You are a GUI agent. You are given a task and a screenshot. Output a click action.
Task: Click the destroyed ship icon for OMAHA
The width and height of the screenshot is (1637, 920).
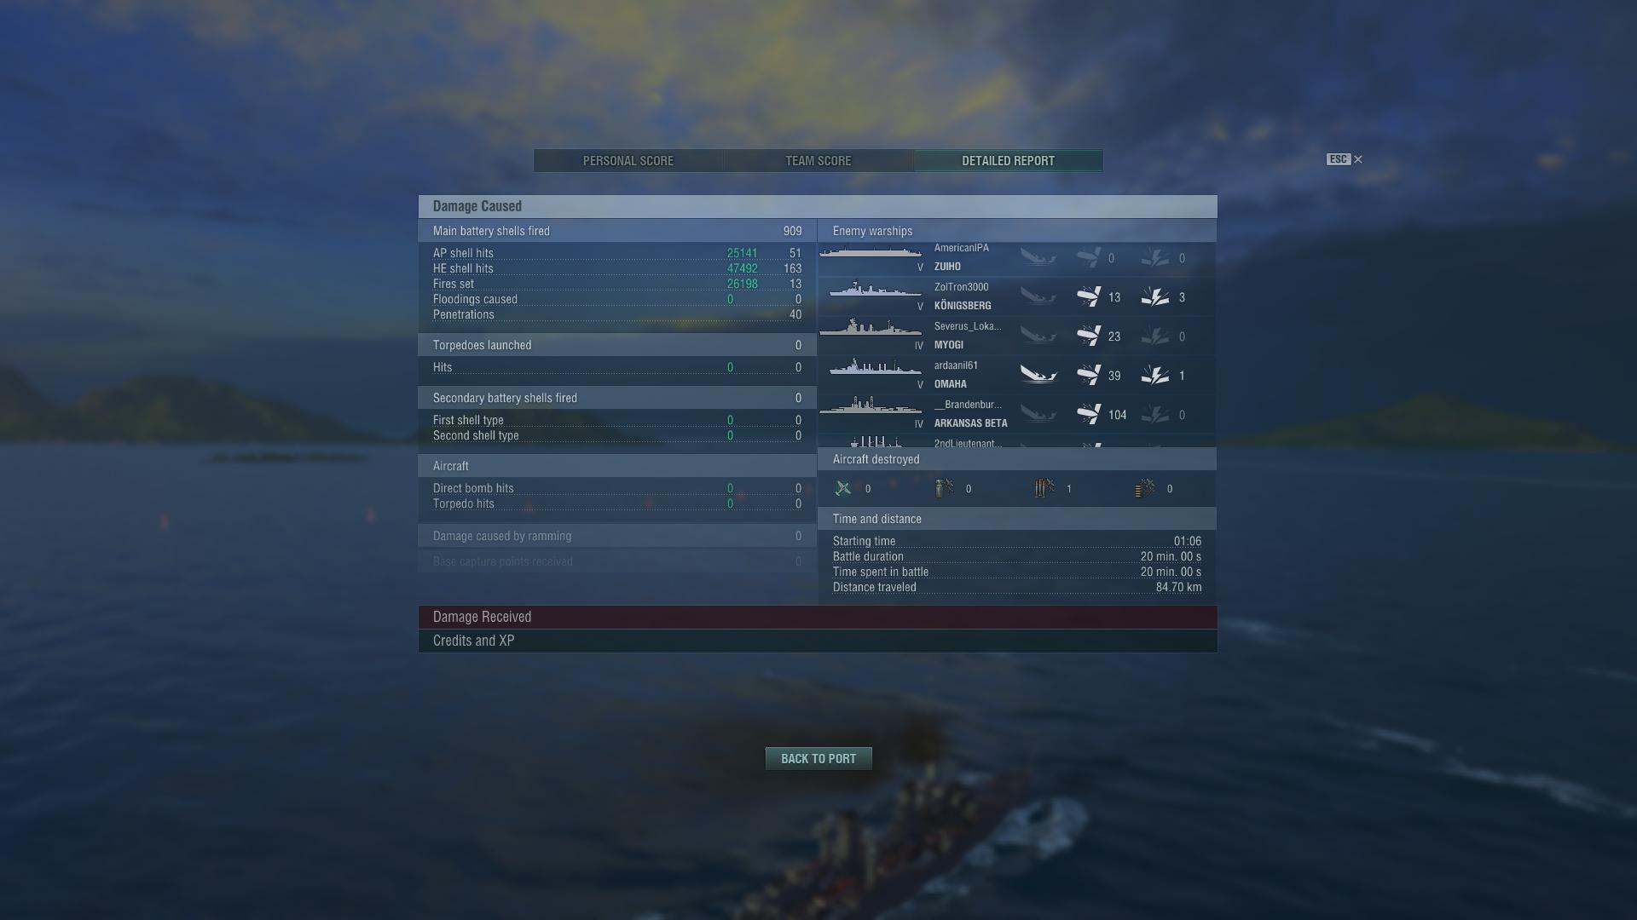tap(1038, 375)
